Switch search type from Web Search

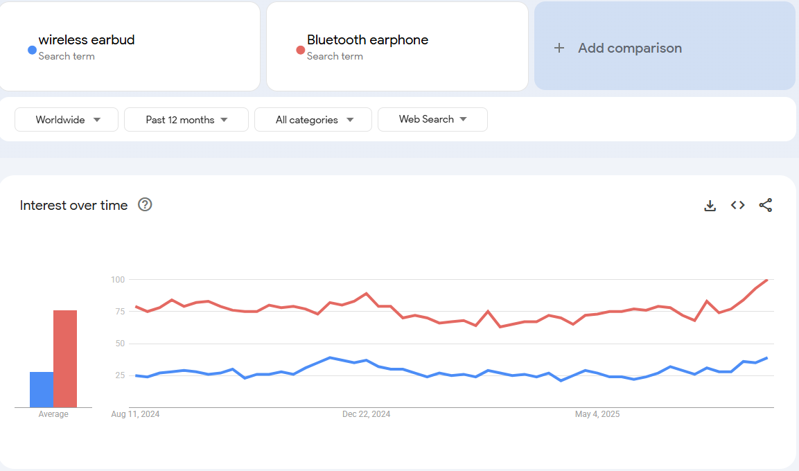point(432,119)
